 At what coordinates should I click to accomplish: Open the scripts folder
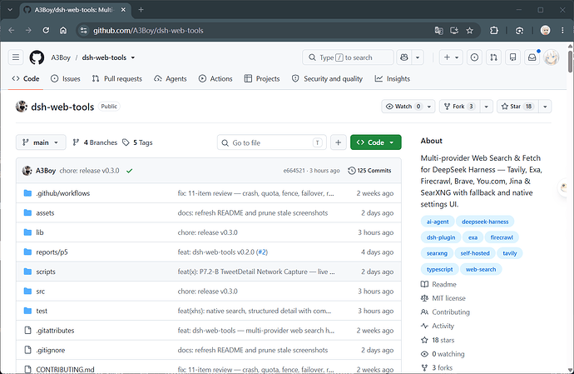(46, 272)
